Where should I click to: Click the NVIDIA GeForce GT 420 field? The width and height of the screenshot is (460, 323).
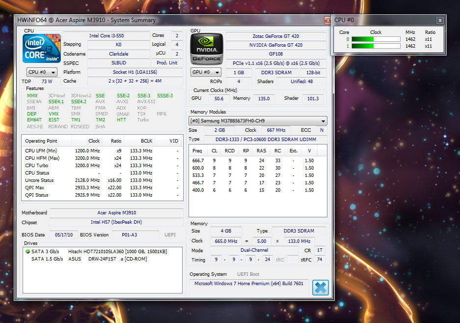pos(276,45)
